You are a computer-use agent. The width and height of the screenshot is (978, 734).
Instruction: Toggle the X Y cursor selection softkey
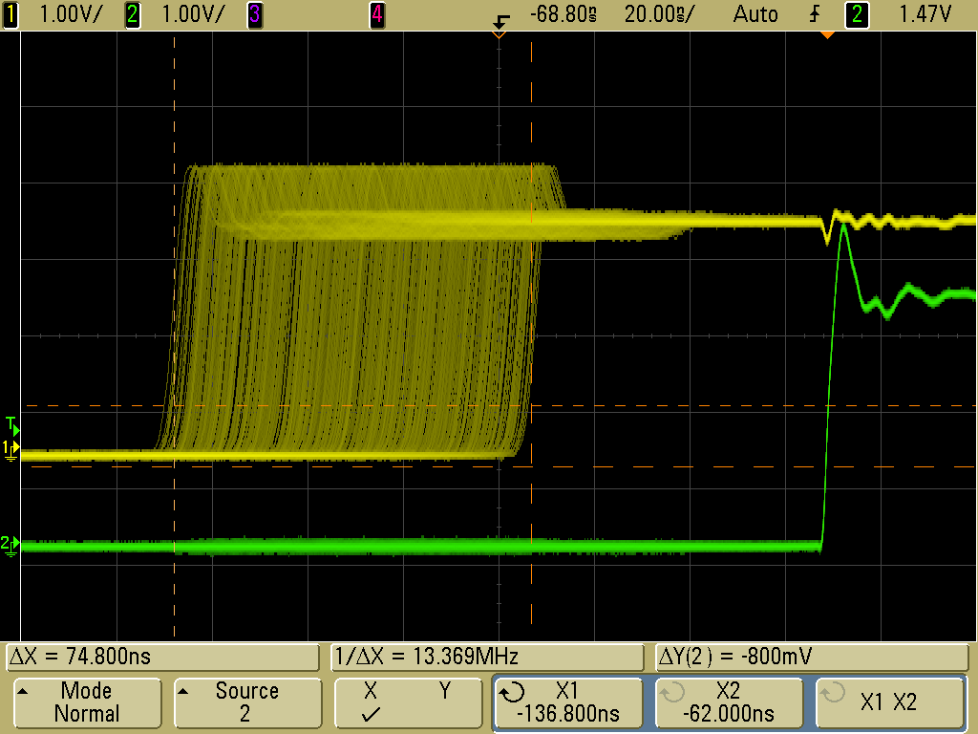point(408,702)
